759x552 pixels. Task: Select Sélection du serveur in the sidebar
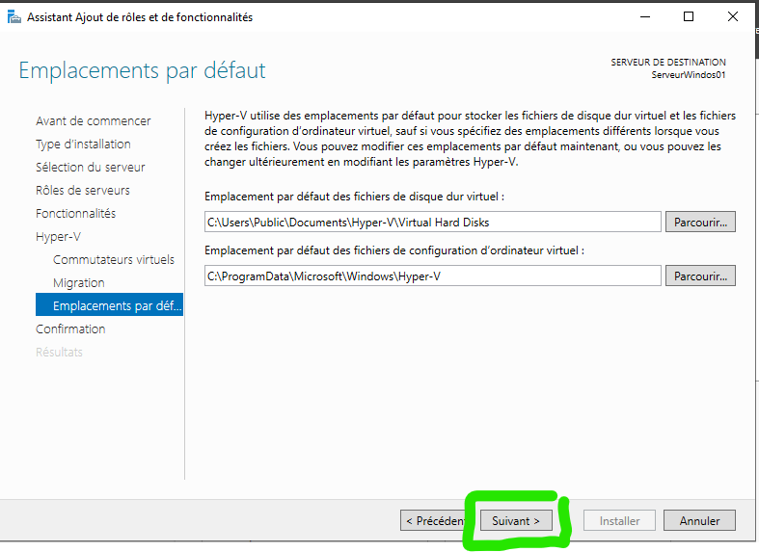tap(90, 167)
